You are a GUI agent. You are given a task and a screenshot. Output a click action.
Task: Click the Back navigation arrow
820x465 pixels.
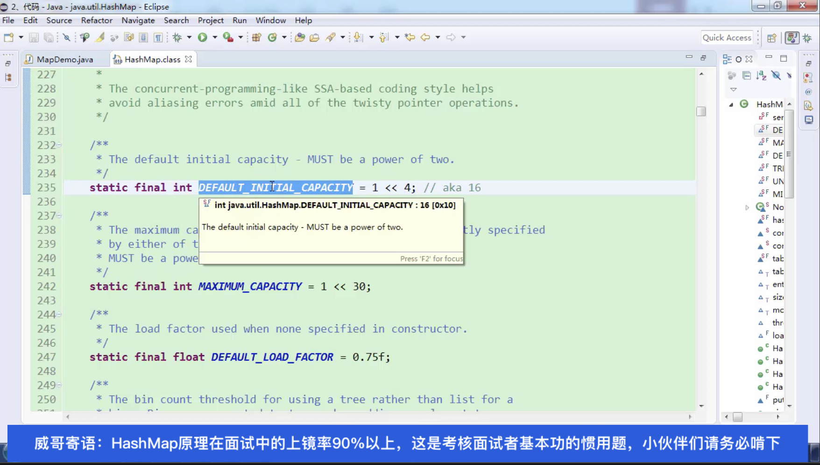(x=425, y=37)
